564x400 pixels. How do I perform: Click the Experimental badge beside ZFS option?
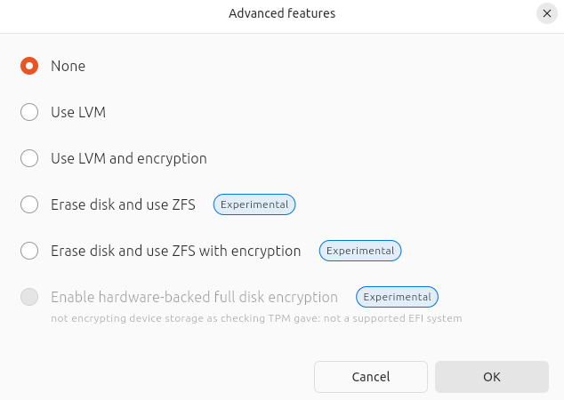tap(254, 204)
